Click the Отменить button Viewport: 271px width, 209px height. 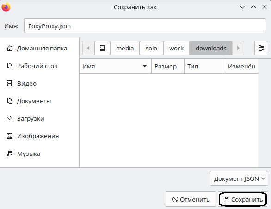191,199
